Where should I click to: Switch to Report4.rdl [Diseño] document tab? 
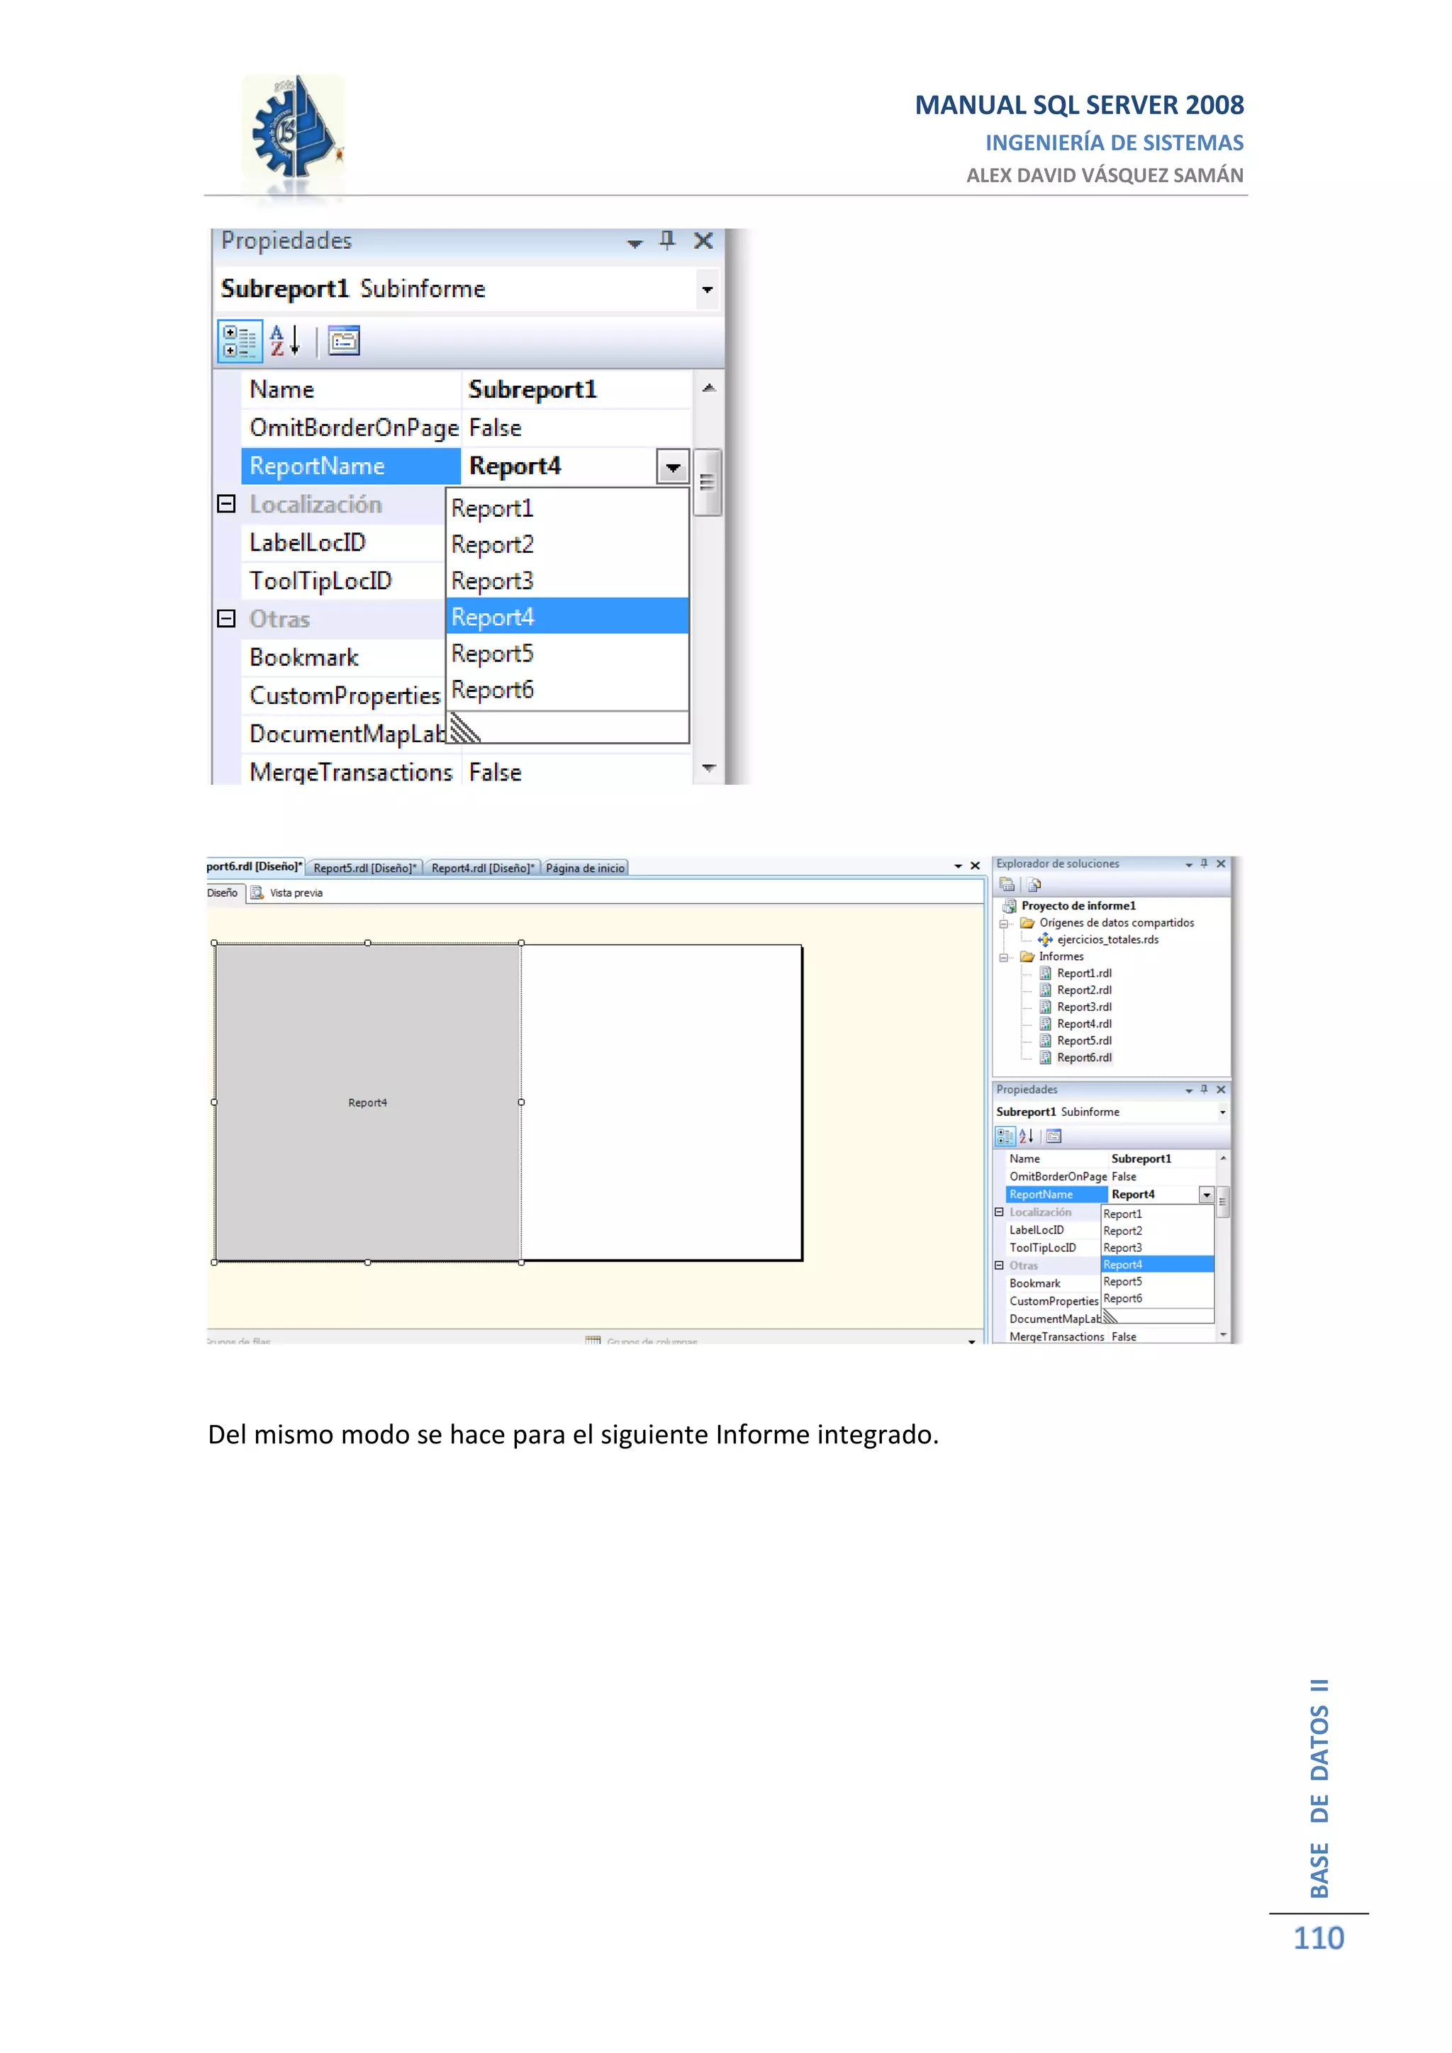pos(482,868)
